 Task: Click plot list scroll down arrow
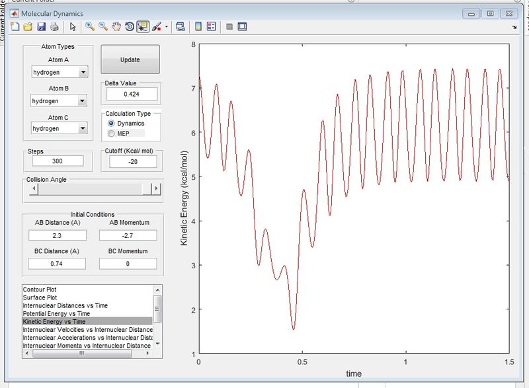[x=157, y=344]
